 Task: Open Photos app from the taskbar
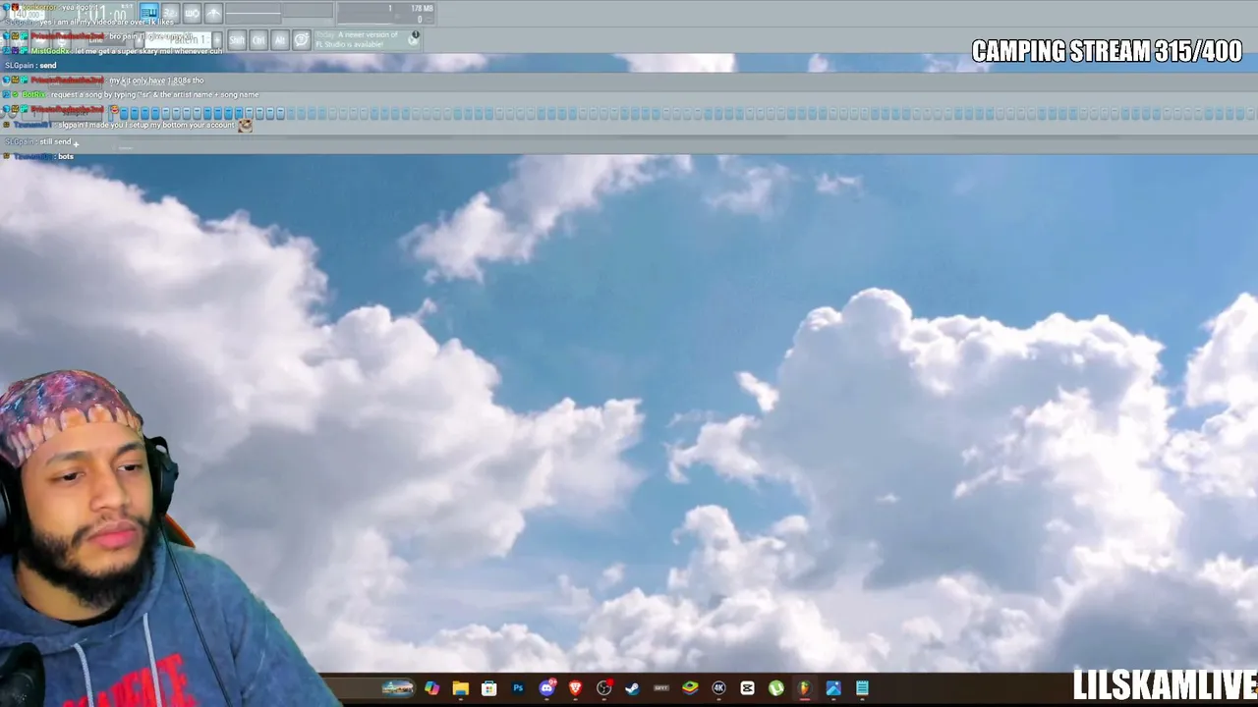[833, 688]
